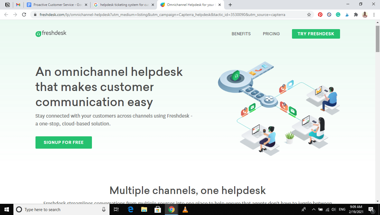Open the Wi-Fi network panel
Image resolution: width=380 pixels, height=215 pixels.
327,209
